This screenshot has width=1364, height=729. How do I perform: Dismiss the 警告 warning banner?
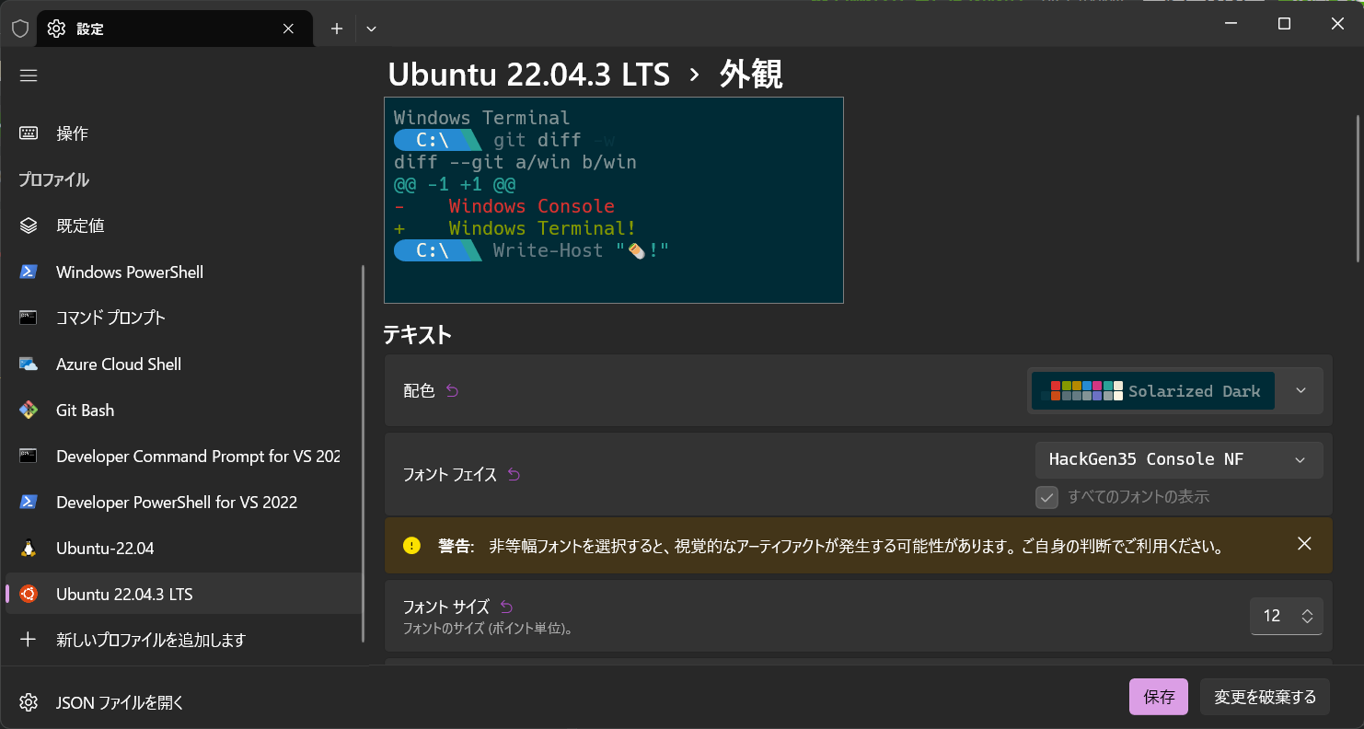tap(1304, 543)
